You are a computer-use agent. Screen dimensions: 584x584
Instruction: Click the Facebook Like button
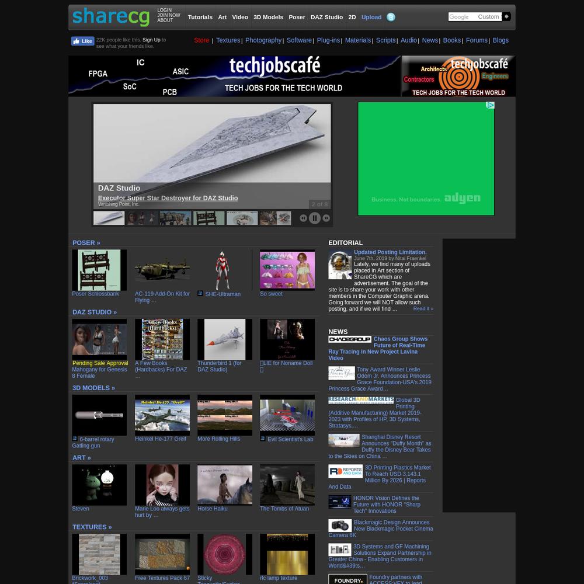click(82, 41)
